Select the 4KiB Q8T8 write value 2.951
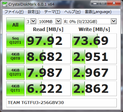 click(x=94, y=57)
